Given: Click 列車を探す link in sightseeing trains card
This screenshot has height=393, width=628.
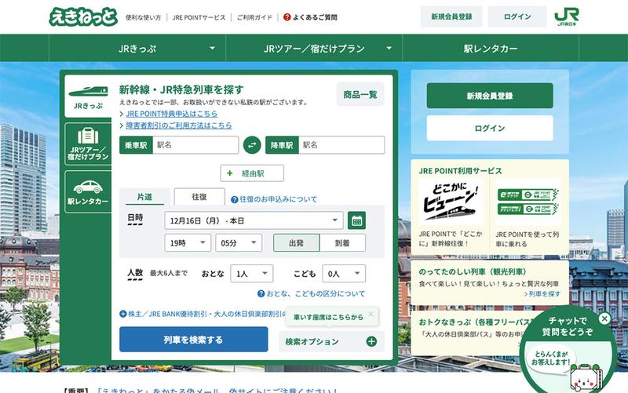Looking at the screenshot, I should tap(542, 293).
